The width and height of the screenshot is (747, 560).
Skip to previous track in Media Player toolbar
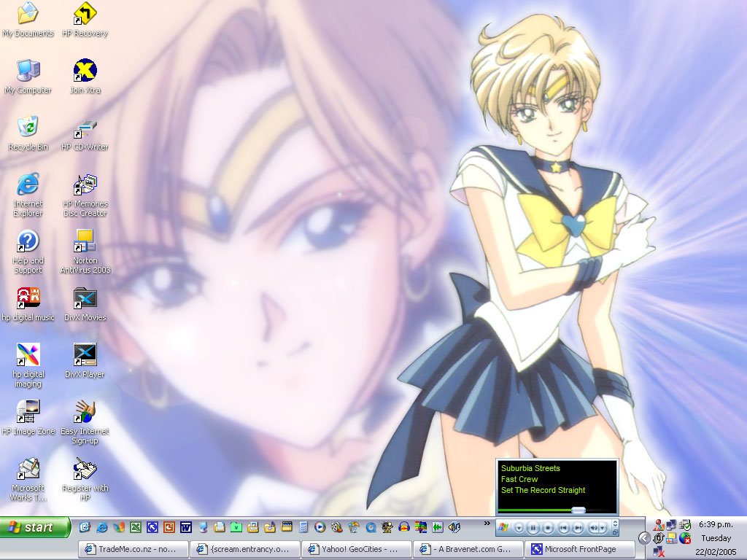[564, 528]
